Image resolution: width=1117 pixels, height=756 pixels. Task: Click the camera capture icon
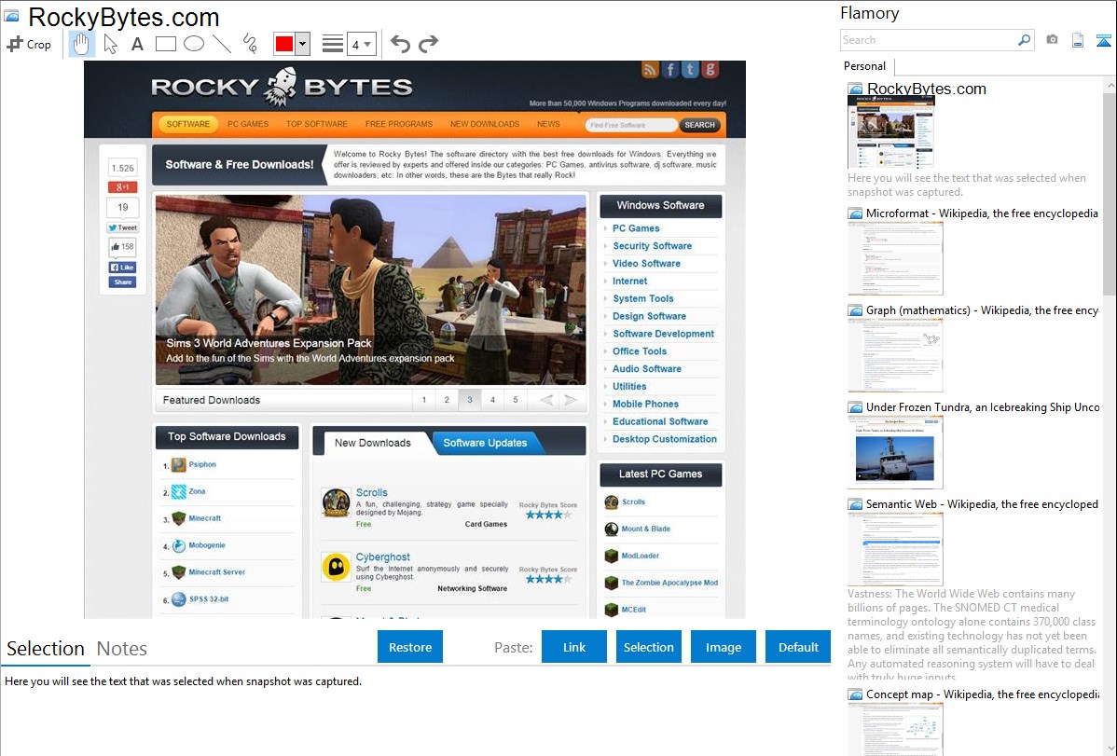(1052, 40)
